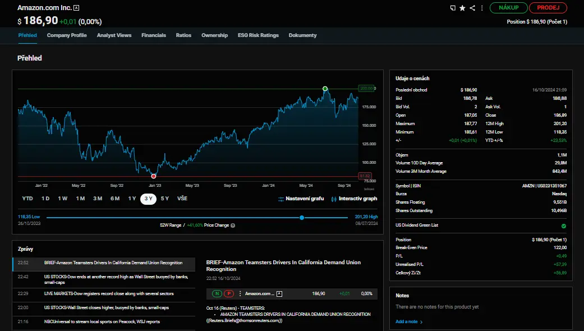Open news item about Teamsters Drivers at 22:52

[x=104, y=263]
